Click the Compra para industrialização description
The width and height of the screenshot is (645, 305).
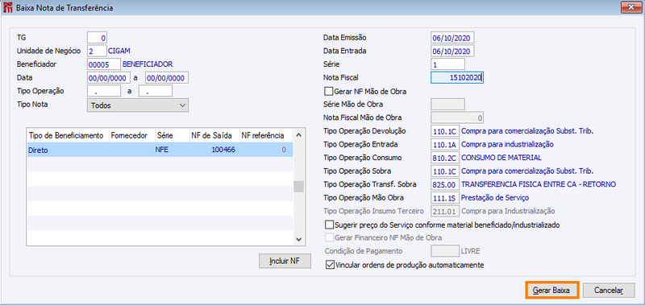[x=508, y=145]
